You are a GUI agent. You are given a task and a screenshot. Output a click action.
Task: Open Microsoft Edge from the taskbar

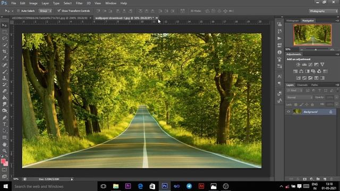140,186
